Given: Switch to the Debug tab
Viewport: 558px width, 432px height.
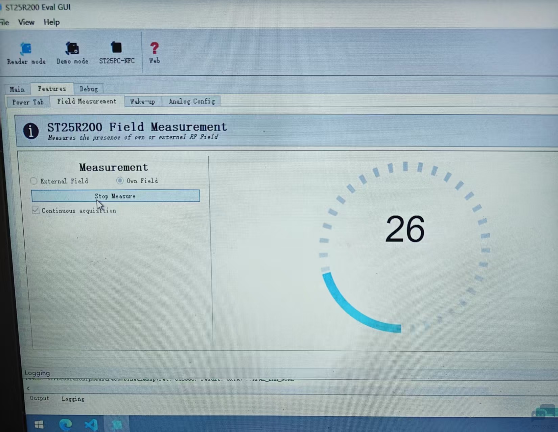Looking at the screenshot, I should 89,89.
